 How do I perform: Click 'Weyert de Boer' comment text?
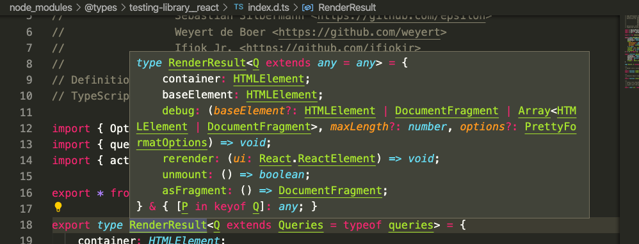pyautogui.click(x=220, y=32)
